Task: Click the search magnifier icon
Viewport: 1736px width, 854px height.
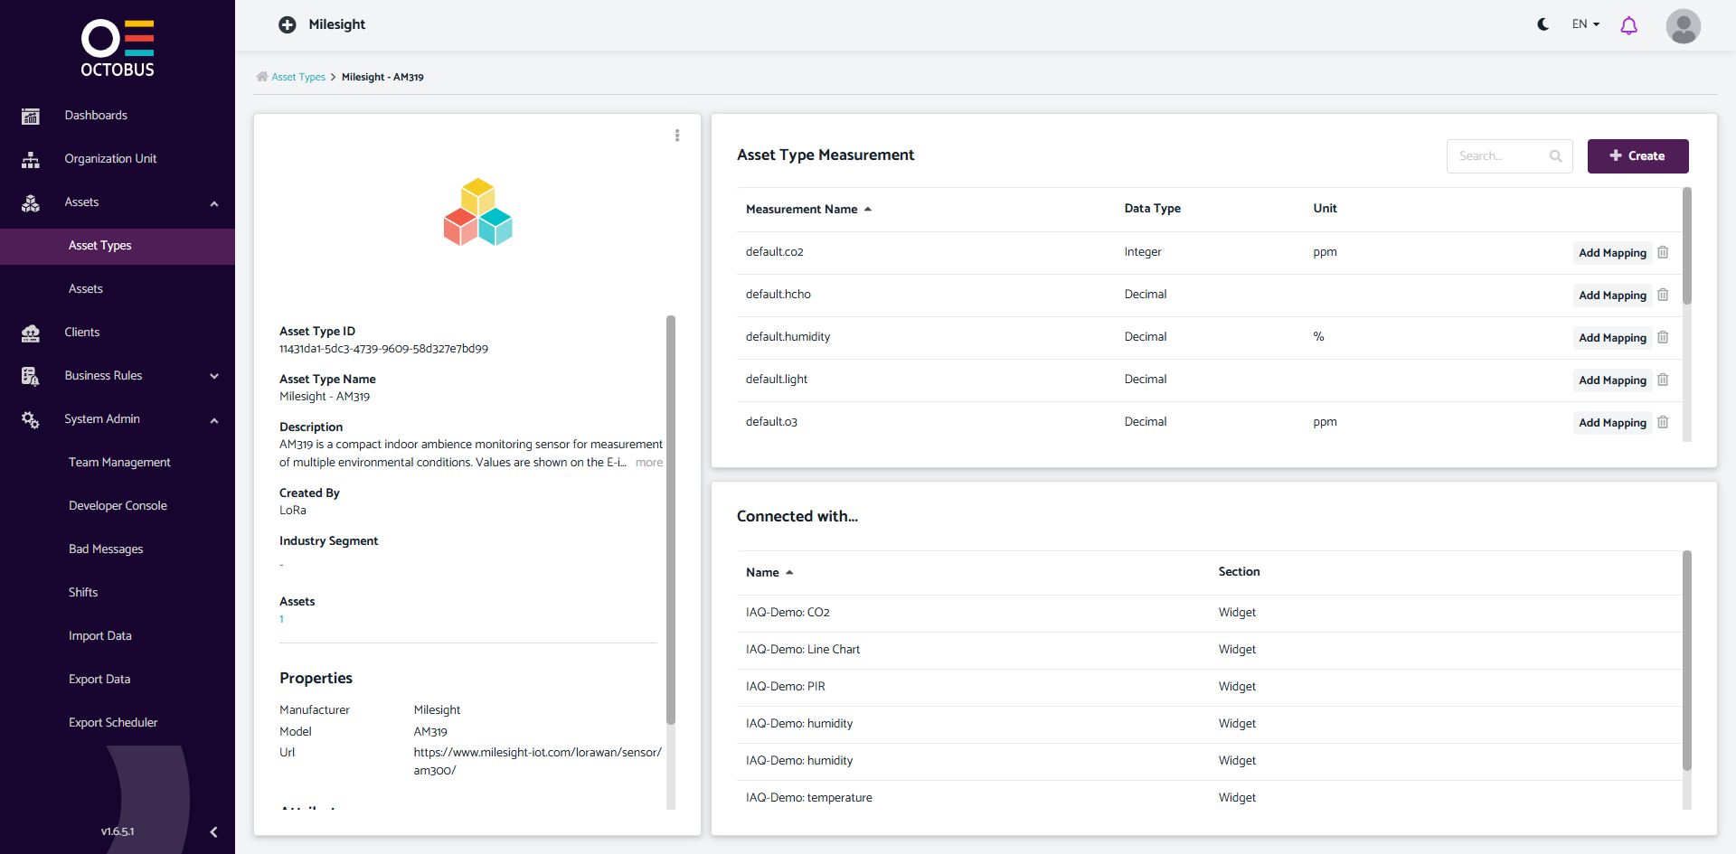Action: tap(1555, 156)
